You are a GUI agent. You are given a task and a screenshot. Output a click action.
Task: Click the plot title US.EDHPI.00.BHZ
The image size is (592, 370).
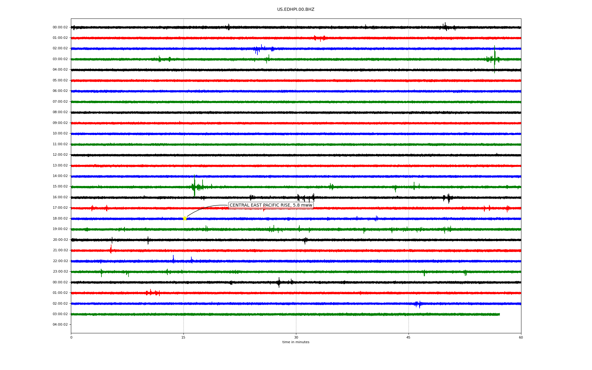pyautogui.click(x=296, y=10)
